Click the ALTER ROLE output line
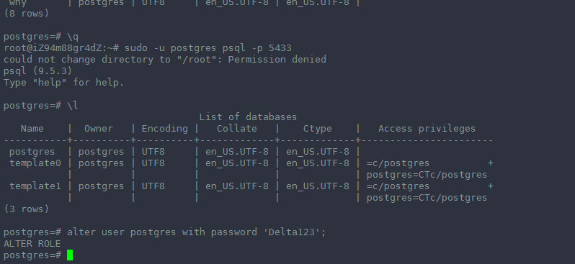575x264 pixels. pos(32,243)
